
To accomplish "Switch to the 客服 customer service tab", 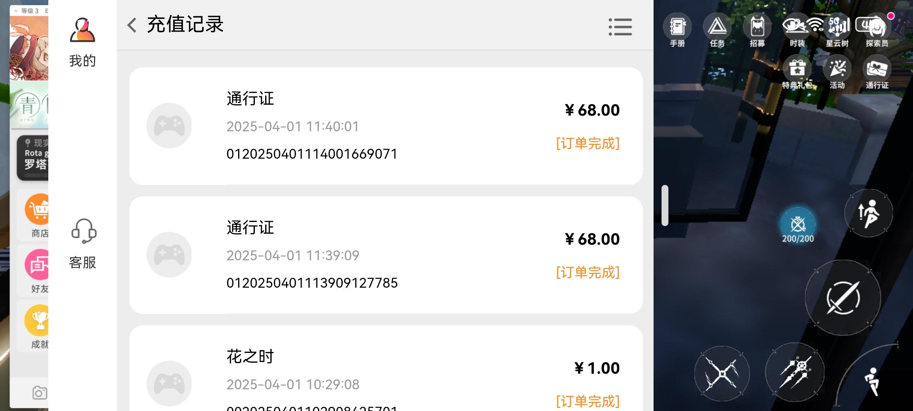I will click(x=83, y=244).
